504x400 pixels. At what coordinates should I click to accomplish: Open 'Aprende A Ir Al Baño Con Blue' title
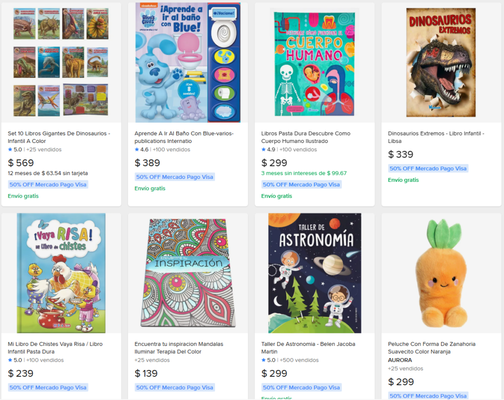coord(184,137)
